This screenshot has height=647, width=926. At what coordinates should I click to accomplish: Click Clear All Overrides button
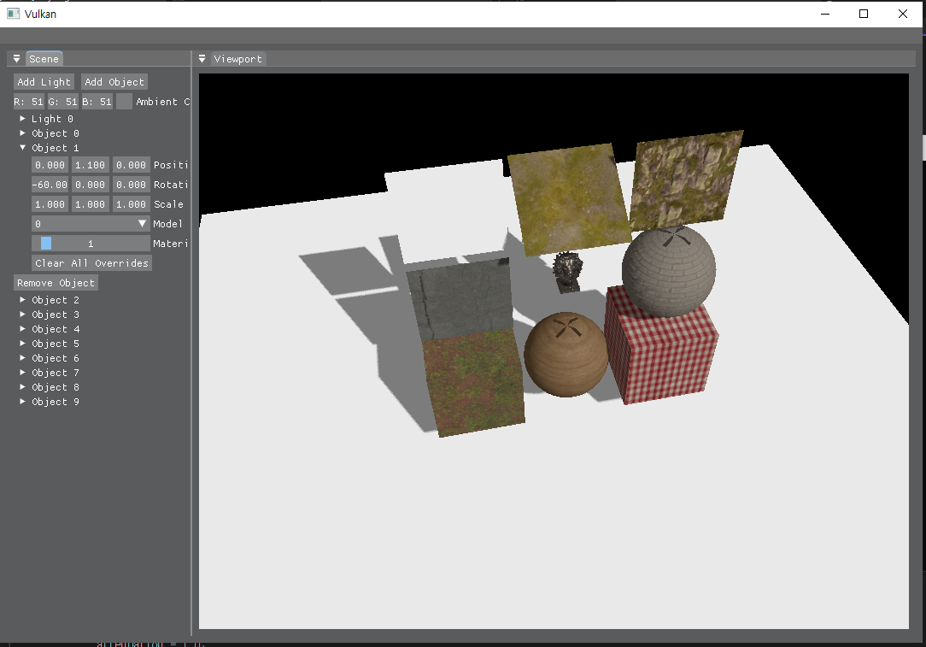(91, 263)
